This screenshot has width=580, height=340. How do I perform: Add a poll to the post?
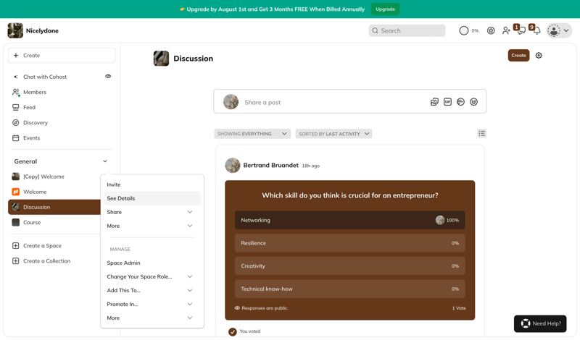coord(460,102)
